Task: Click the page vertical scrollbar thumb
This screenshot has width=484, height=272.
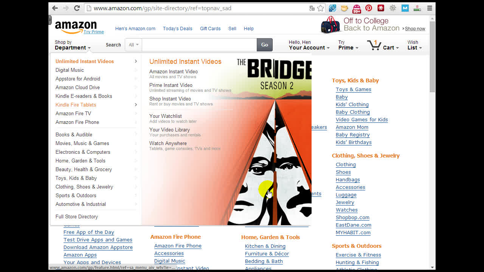Action: 432,56
